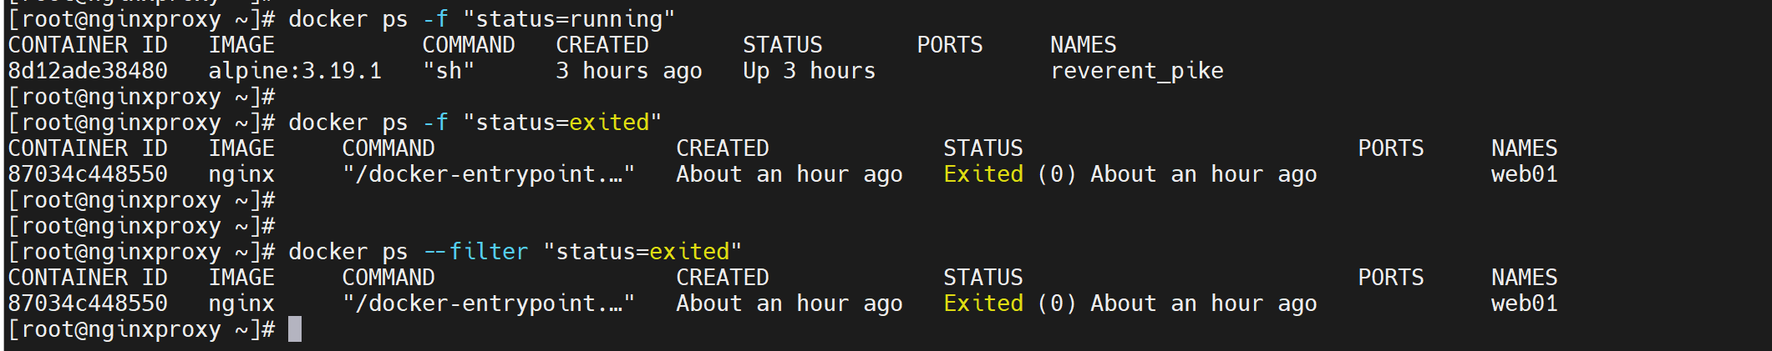Viewport: 1772px width, 351px height.
Task: Click the nginx image in the last output row
Action: tap(241, 303)
